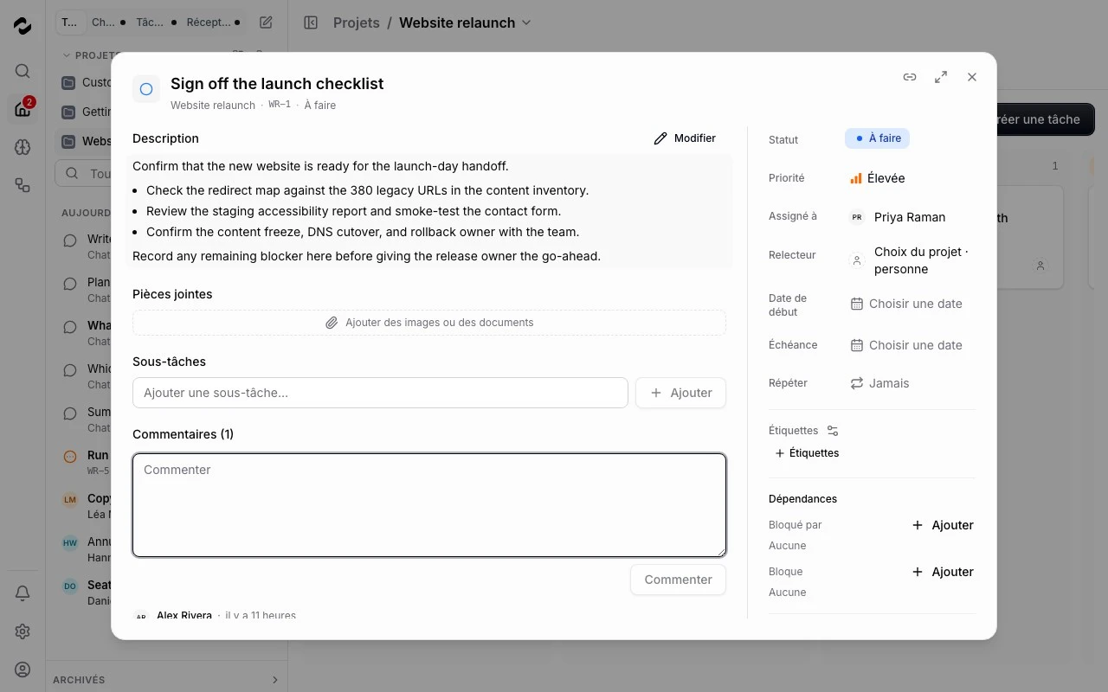Switch to the Récept... tab in the sidebar

pos(213,22)
